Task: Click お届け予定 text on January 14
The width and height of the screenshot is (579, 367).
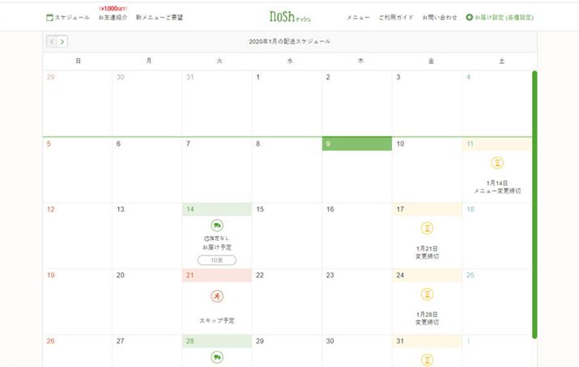Action: [x=217, y=247]
